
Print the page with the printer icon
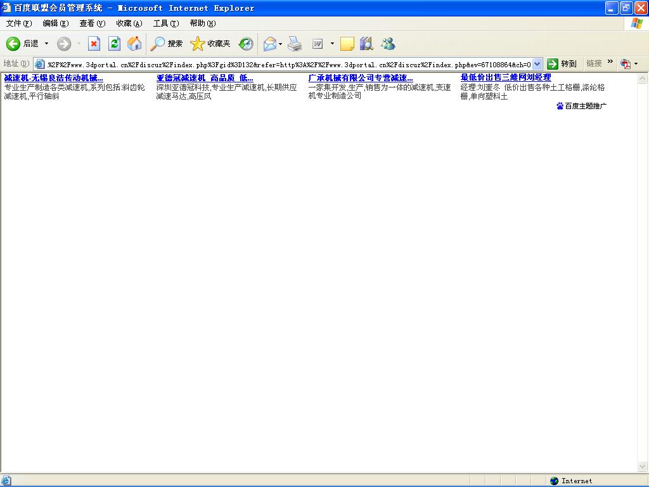tap(295, 44)
